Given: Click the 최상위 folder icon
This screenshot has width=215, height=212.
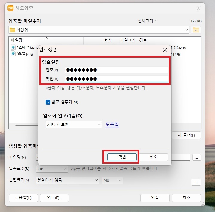Looking at the screenshot, I should click(x=12, y=30).
